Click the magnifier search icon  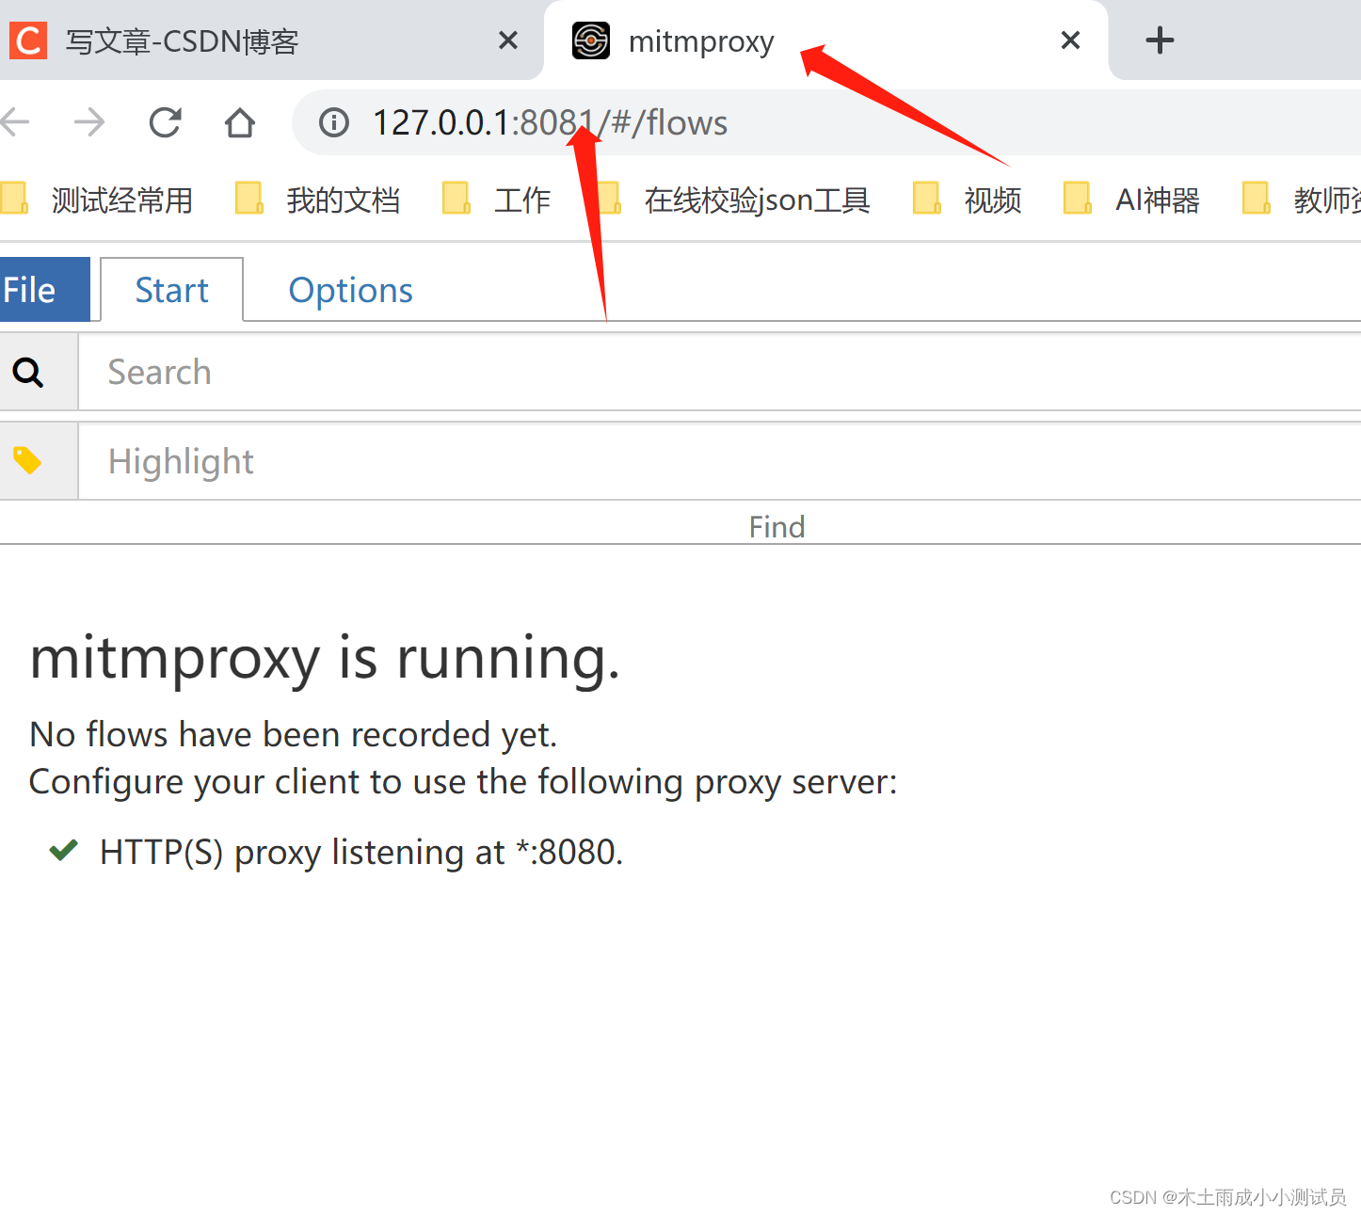point(28,373)
